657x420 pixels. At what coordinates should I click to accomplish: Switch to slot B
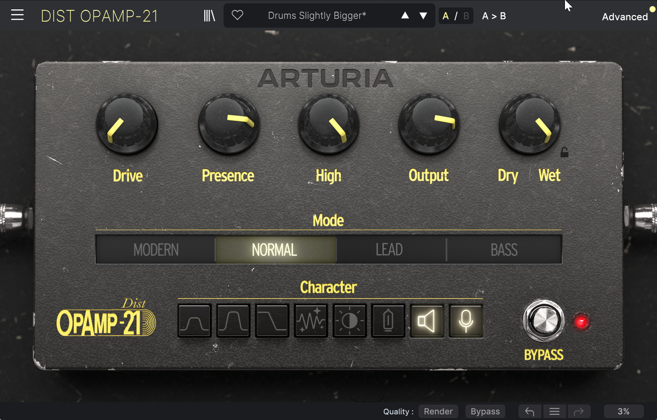466,16
